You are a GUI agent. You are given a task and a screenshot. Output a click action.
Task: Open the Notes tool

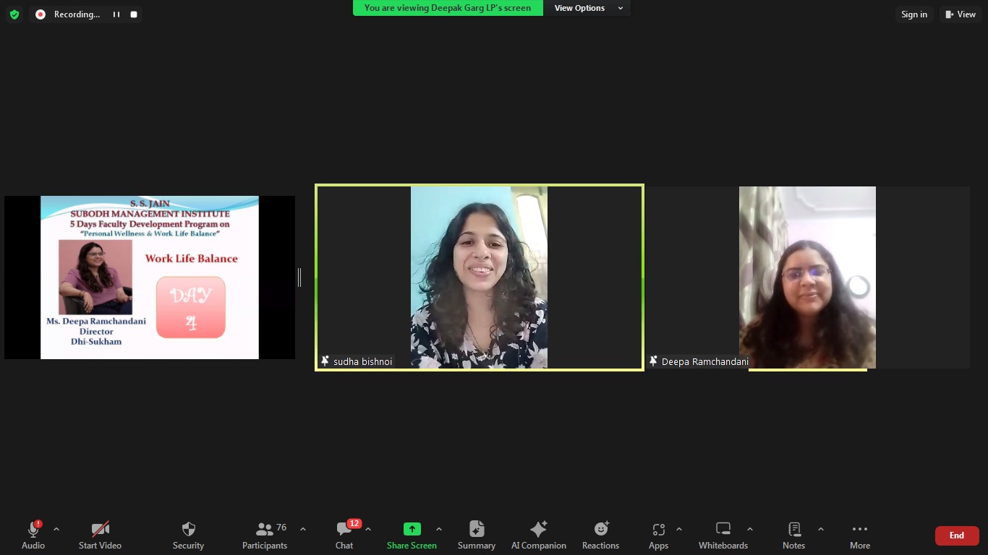tap(793, 535)
